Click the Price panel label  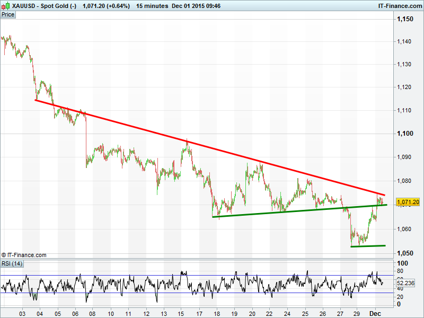tap(8, 14)
